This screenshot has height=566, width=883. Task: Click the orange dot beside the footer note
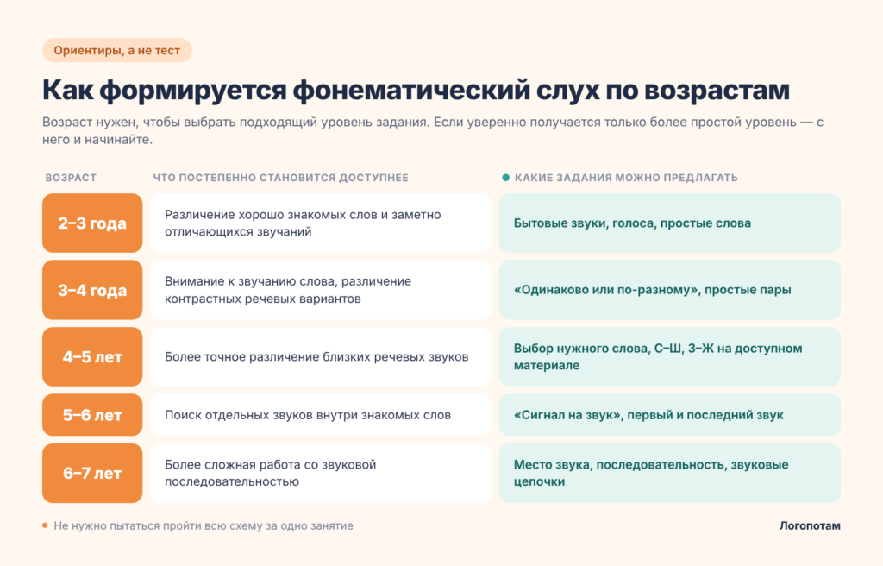coord(45,525)
